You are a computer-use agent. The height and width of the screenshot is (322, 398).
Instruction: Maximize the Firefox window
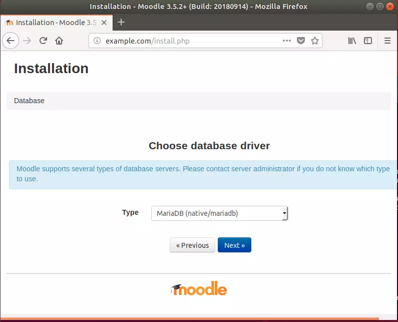(x=379, y=7)
